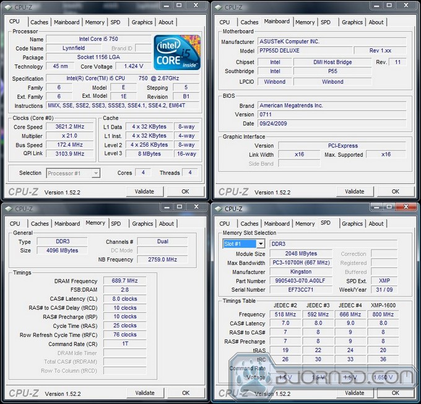Viewport: 421px width, 404px height.
Task: Open About tab in Mainboard window
Action: 376,22
